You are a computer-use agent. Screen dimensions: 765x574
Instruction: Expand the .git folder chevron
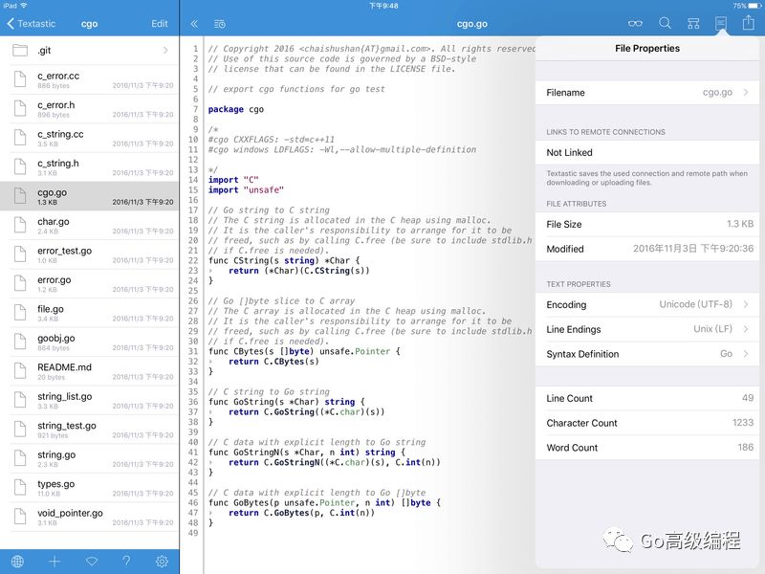165,51
